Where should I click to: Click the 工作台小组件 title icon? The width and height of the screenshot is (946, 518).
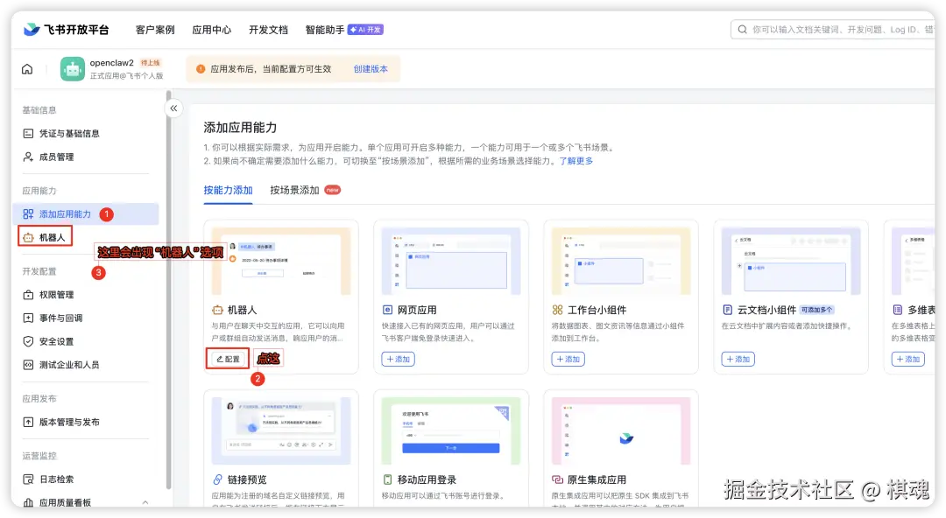tap(557, 310)
